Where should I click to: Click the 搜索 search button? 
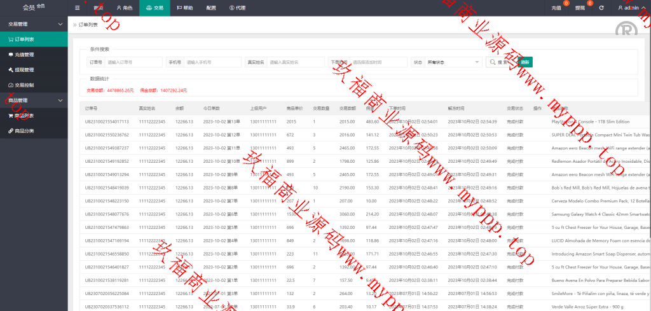tap(500, 62)
